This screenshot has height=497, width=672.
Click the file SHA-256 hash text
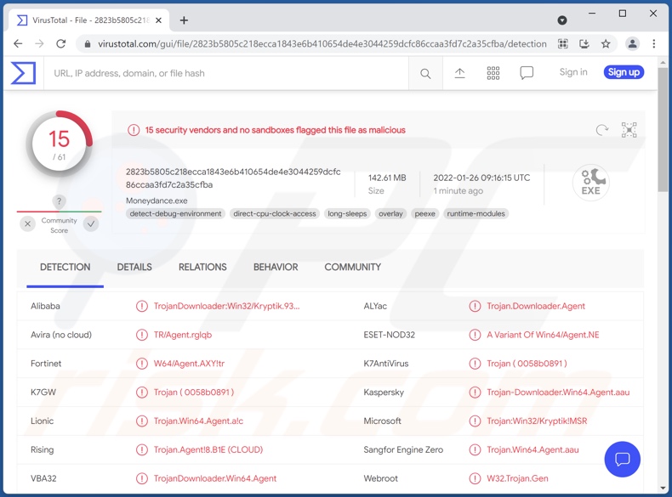pos(233,178)
